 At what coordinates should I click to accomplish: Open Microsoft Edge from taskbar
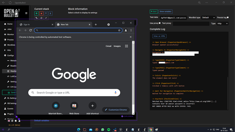pyautogui.click(x=79, y=130)
